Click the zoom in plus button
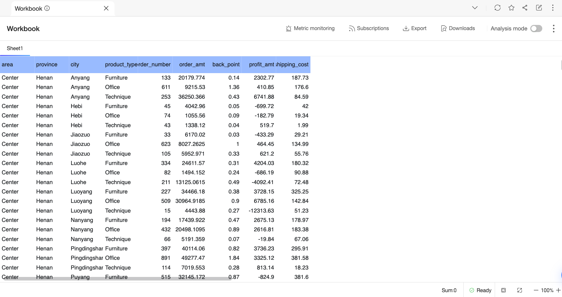The height and width of the screenshot is (297, 562). coord(558,290)
